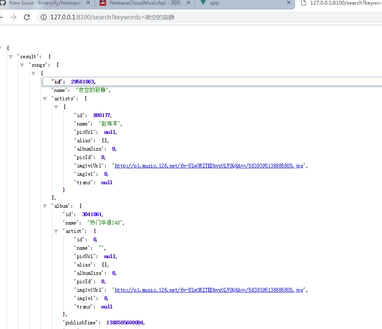Viewport: 382px width, 329px height.
Task: Click the "publishTime" key label
Action: click(80, 323)
